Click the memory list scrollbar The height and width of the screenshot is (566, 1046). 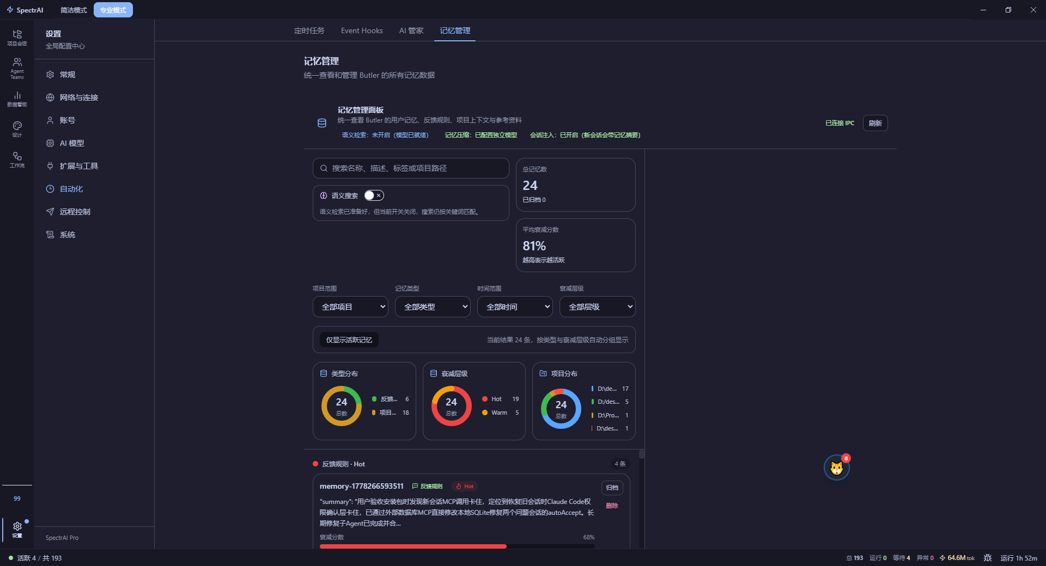(x=642, y=454)
